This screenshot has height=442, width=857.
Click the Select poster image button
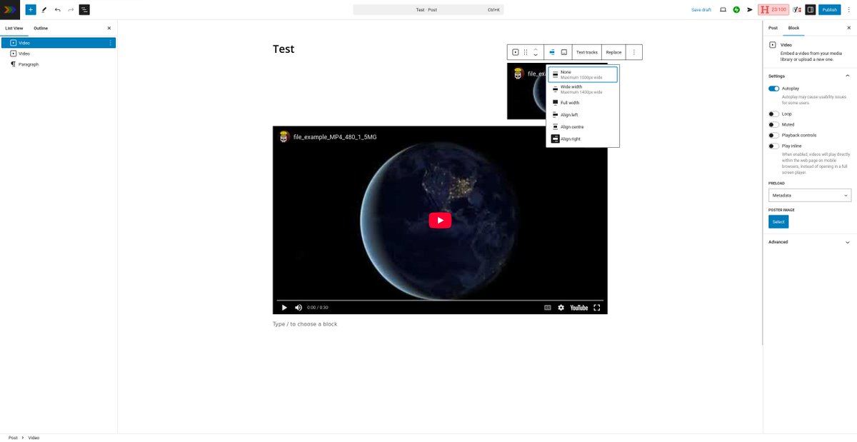click(778, 222)
